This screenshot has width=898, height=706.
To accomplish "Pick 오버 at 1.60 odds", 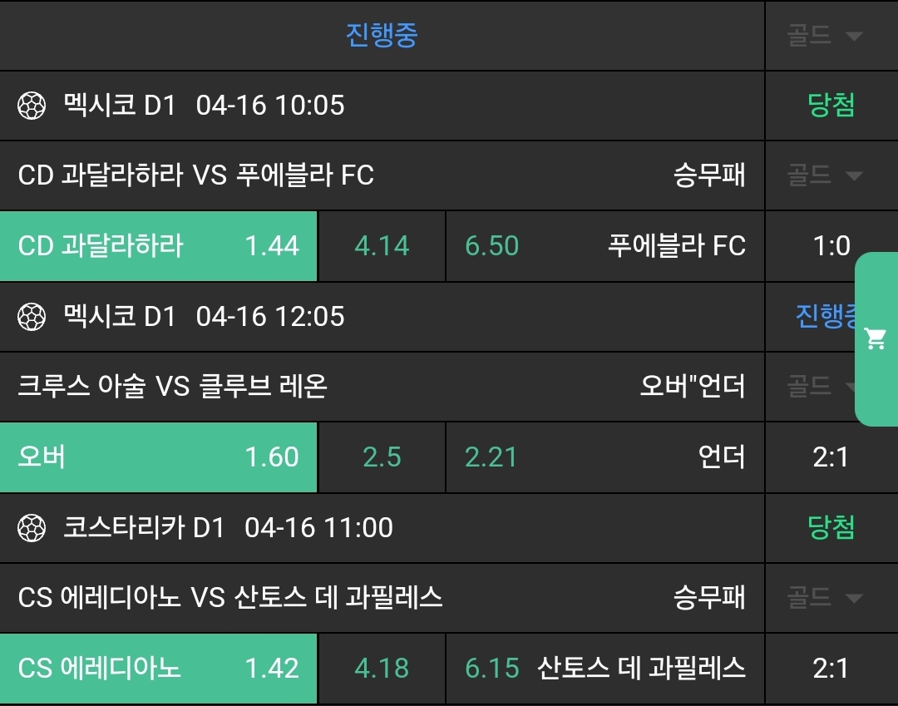I will click(x=158, y=457).
